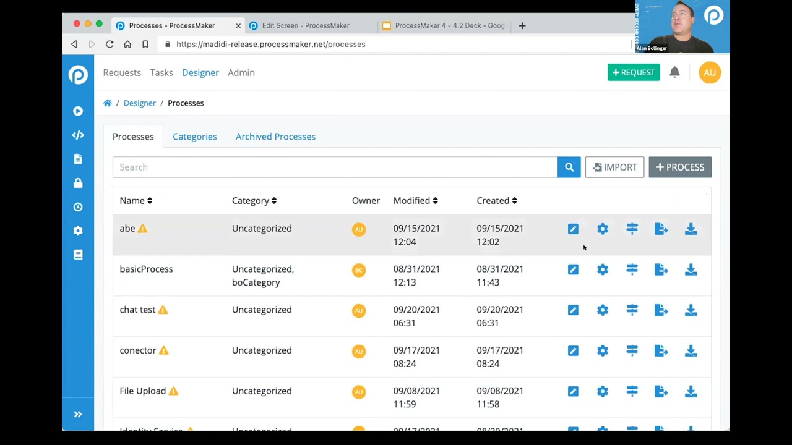Open the Tasks menu
The height and width of the screenshot is (445, 792).
pos(161,73)
